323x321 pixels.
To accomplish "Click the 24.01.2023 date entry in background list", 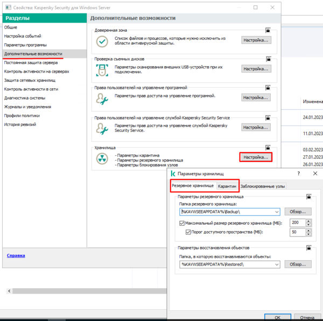I will point(312,117).
